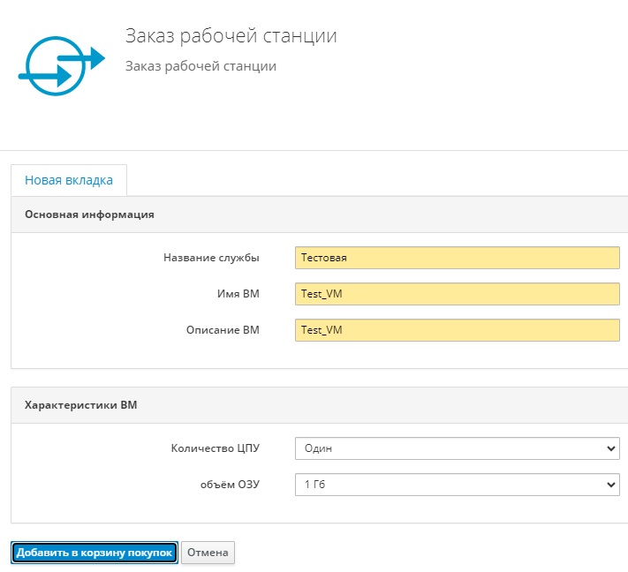Click the "Основная информация" section header
The image size is (628, 572).
click(x=90, y=214)
